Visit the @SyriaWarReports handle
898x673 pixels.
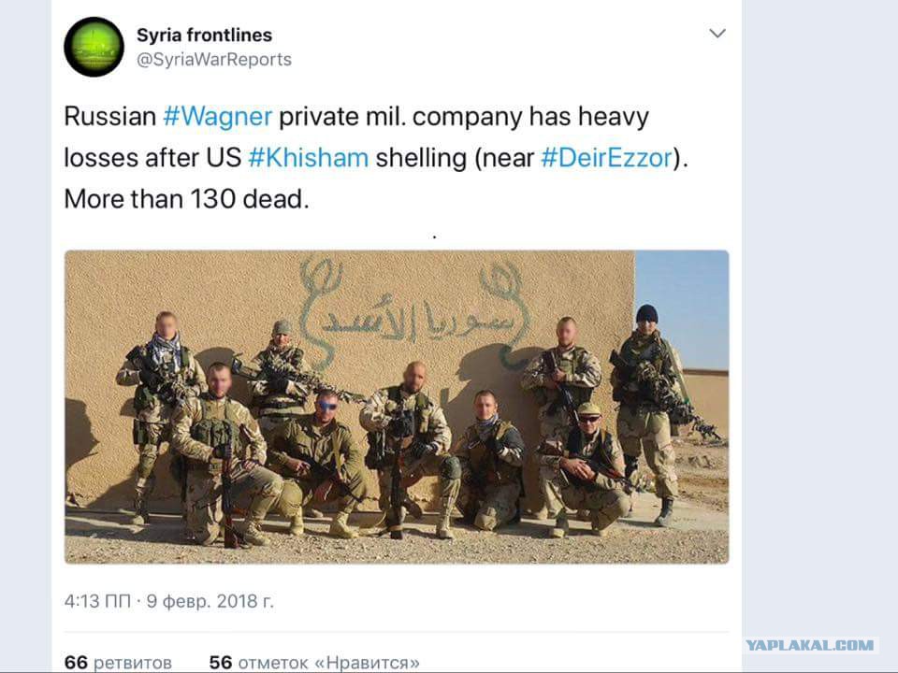point(213,60)
